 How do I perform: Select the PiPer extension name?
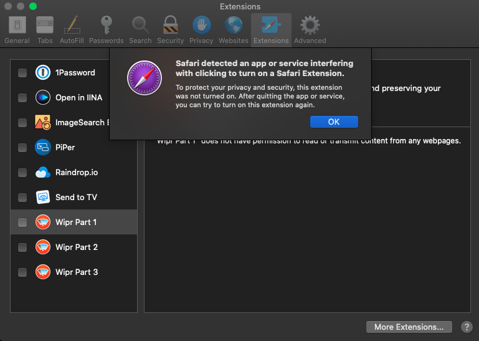pos(65,147)
